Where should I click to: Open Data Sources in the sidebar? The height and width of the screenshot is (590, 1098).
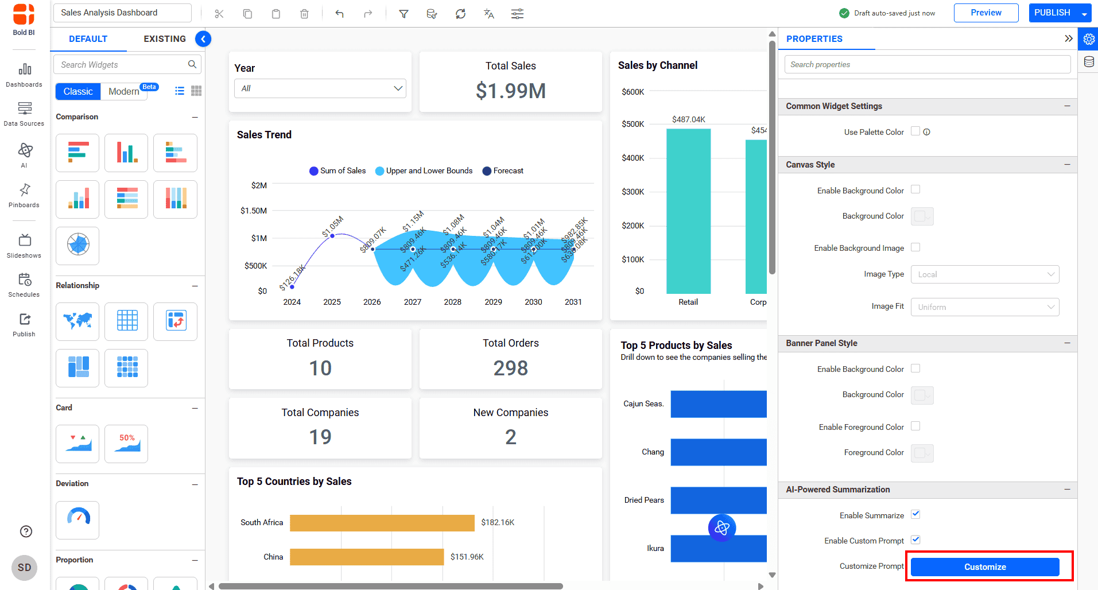(x=24, y=114)
